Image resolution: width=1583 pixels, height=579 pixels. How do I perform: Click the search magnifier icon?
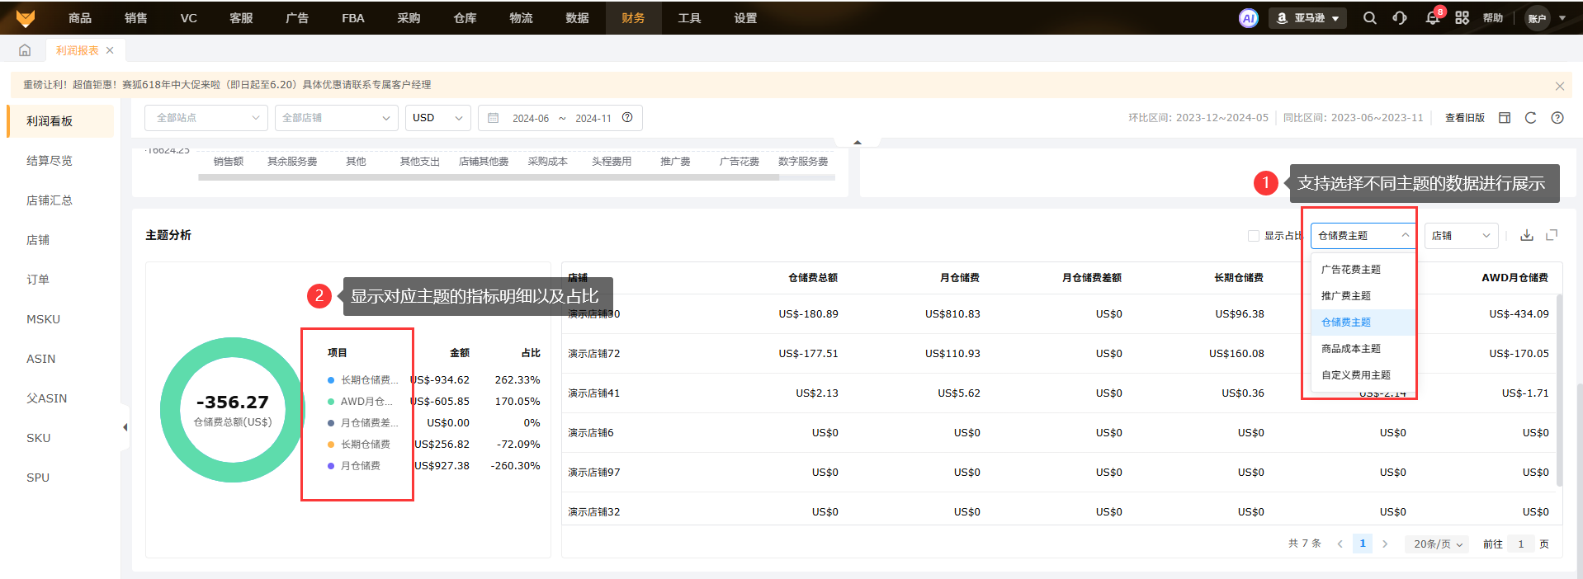[x=1369, y=18]
